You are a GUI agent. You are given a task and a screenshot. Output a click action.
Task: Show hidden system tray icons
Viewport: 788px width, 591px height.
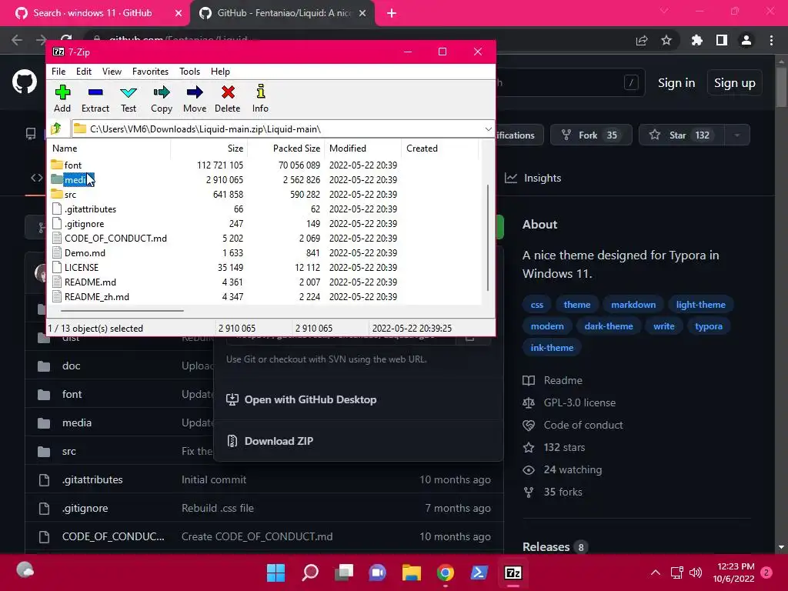click(x=656, y=573)
